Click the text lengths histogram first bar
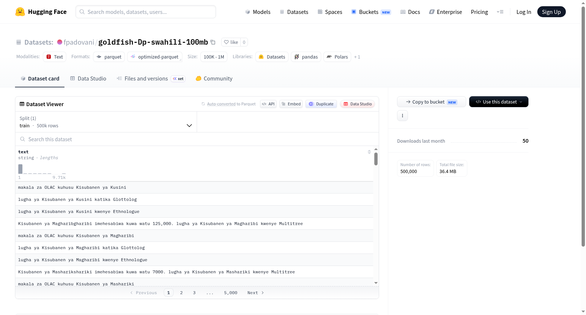This screenshot has width=586, height=315. 21,169
